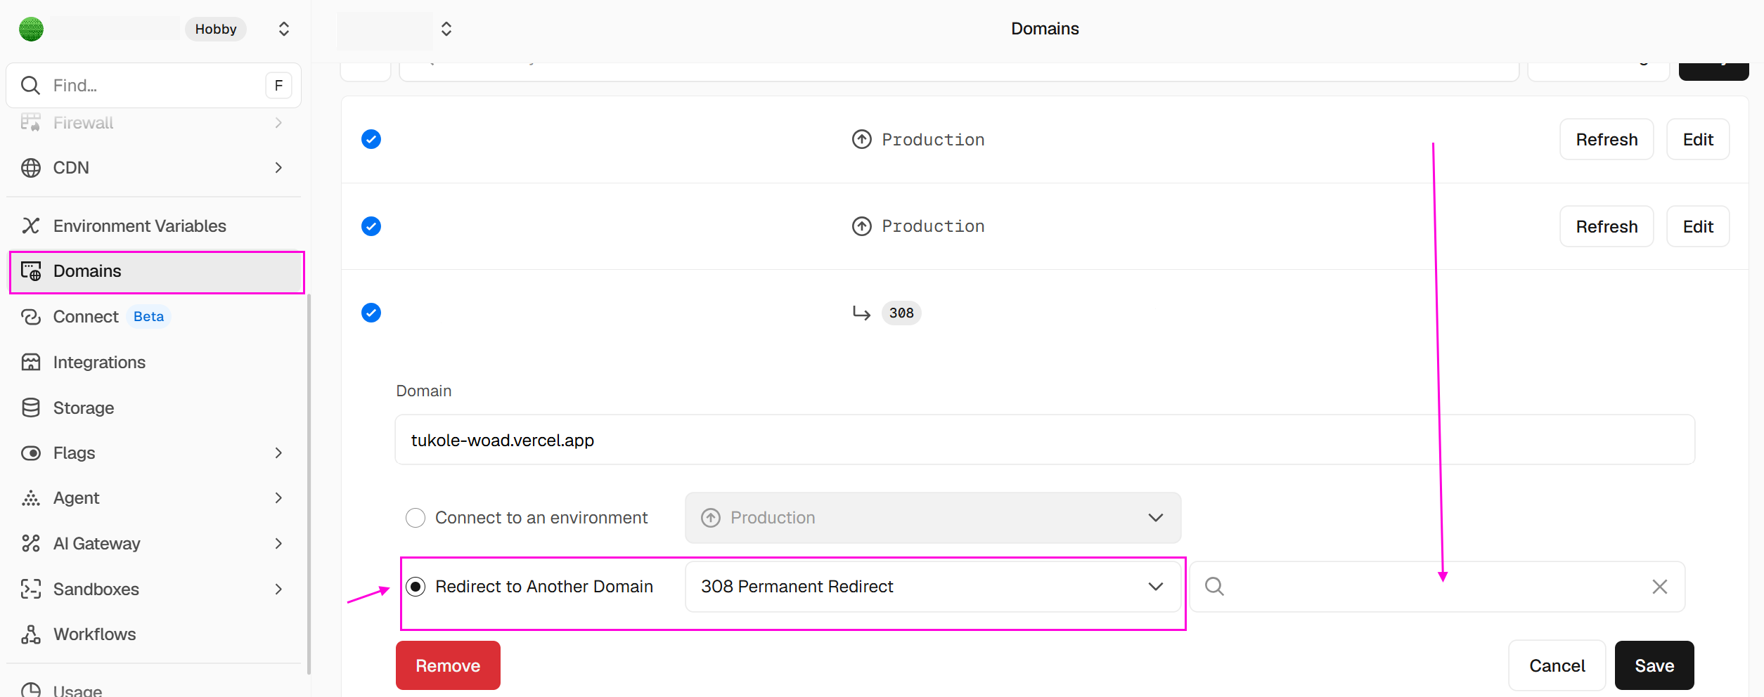The height and width of the screenshot is (697, 1764).
Task: Click the 308 redirect arrow icon
Action: tap(861, 313)
